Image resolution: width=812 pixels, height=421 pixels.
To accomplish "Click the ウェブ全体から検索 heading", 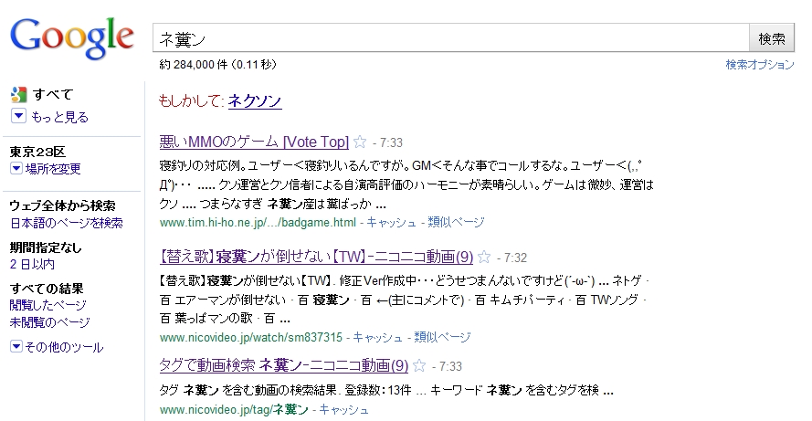I will pyautogui.click(x=63, y=205).
